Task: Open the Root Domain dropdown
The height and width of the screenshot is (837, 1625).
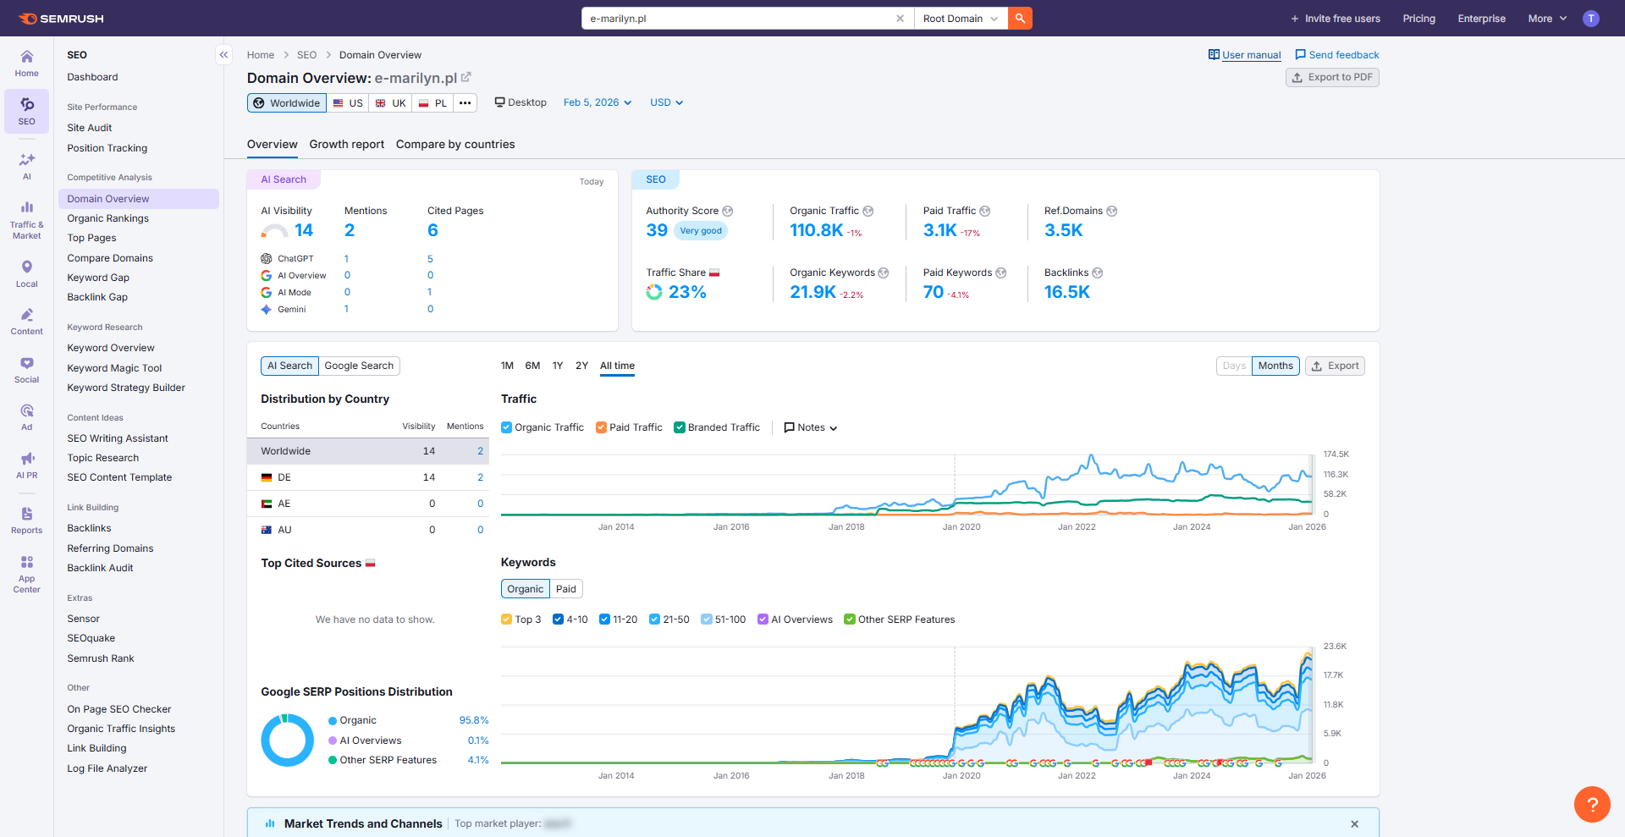Action: [960, 19]
